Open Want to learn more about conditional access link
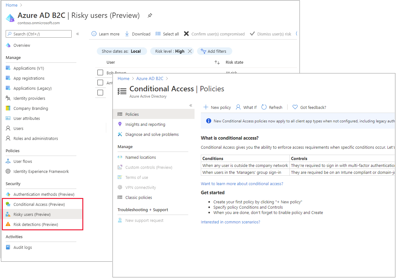Screen dimensions: 396x278 242,184
